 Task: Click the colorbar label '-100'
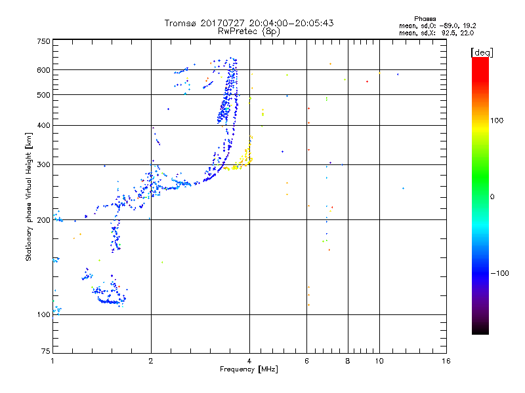pyautogui.click(x=499, y=273)
